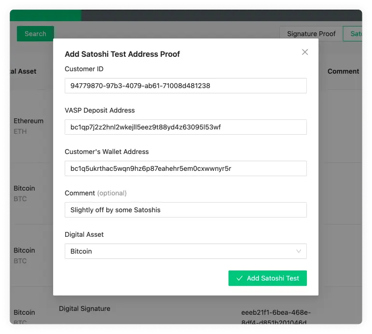The height and width of the screenshot is (334, 372).
Task: Close the Add Satoshi Test Address Proof dialog
Action: [305, 52]
